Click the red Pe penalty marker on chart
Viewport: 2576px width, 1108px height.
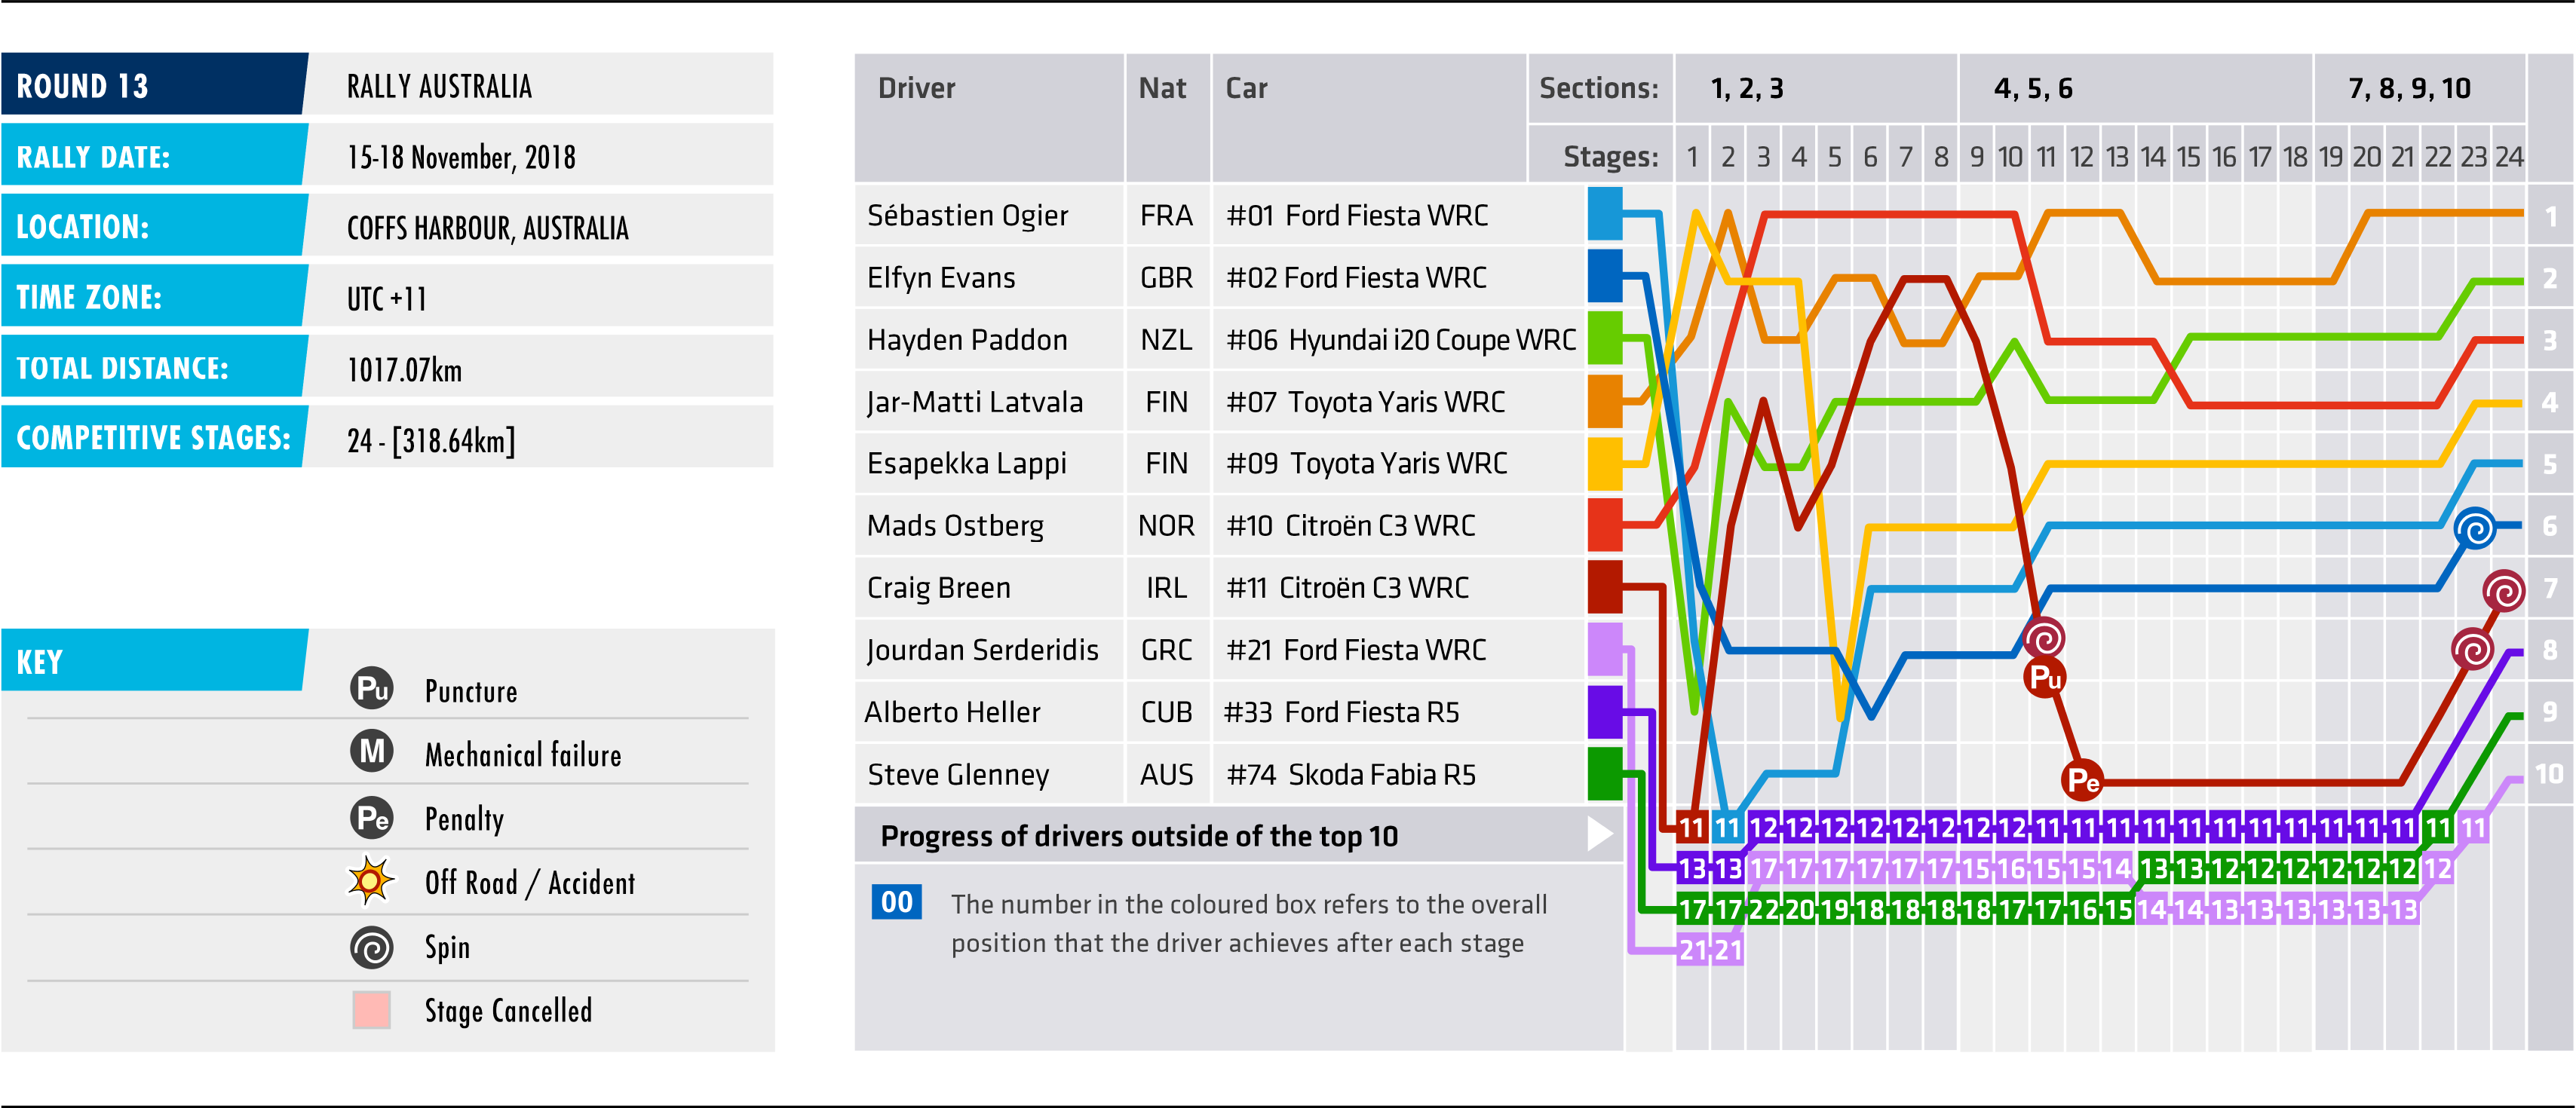pyautogui.click(x=2083, y=780)
